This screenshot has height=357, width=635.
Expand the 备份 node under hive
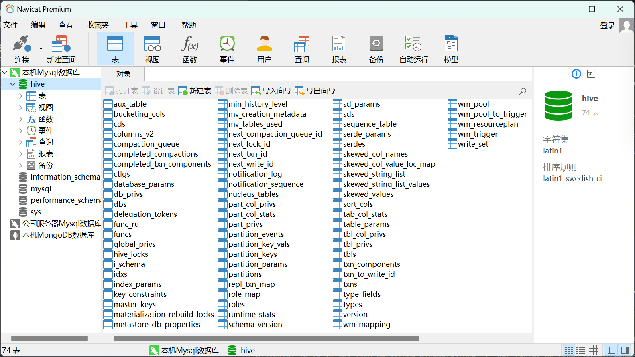click(20, 165)
